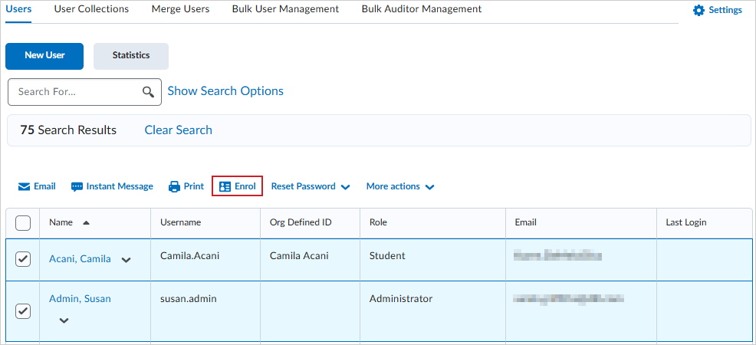Image resolution: width=756 pixels, height=345 pixels.
Task: Open Acani, Camila context menu chevron
Action: 126,260
